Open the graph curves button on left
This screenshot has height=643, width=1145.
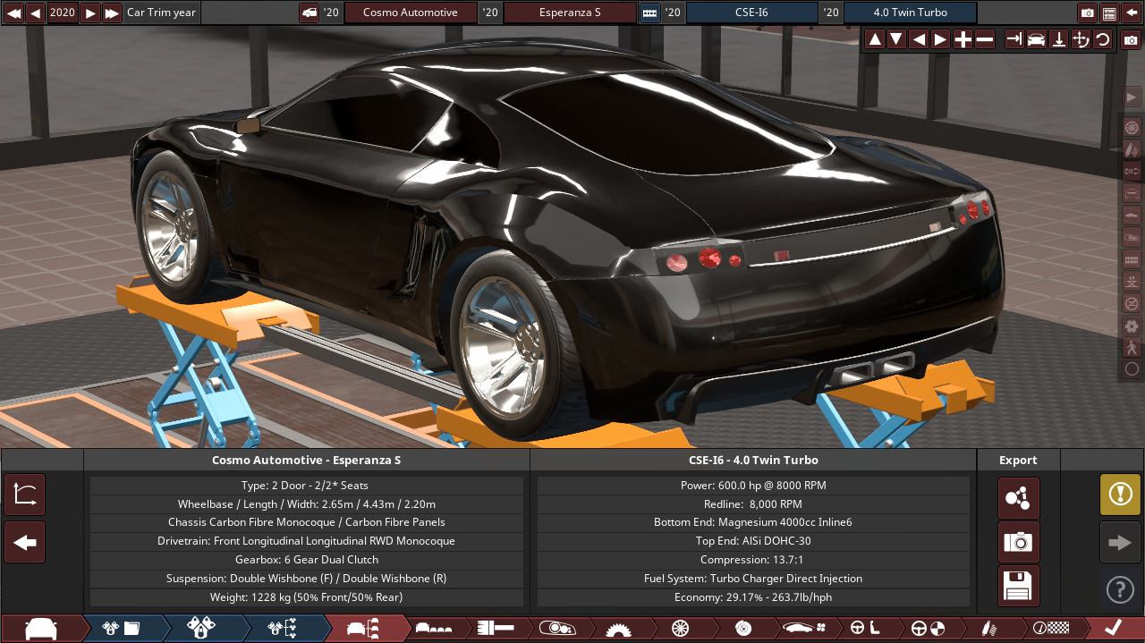(x=25, y=495)
